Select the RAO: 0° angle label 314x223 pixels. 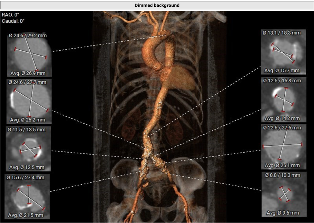pyautogui.click(x=10, y=15)
